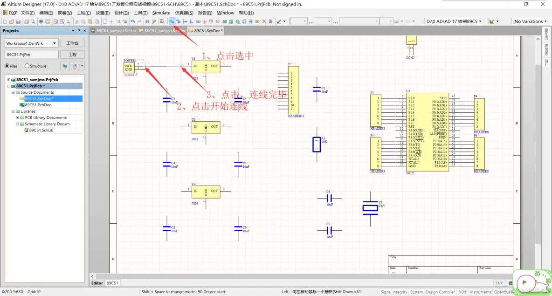Image resolution: width=552 pixels, height=296 pixels.
Task: Select the Place No ERC red X tool
Action: pyautogui.click(x=264, y=21)
